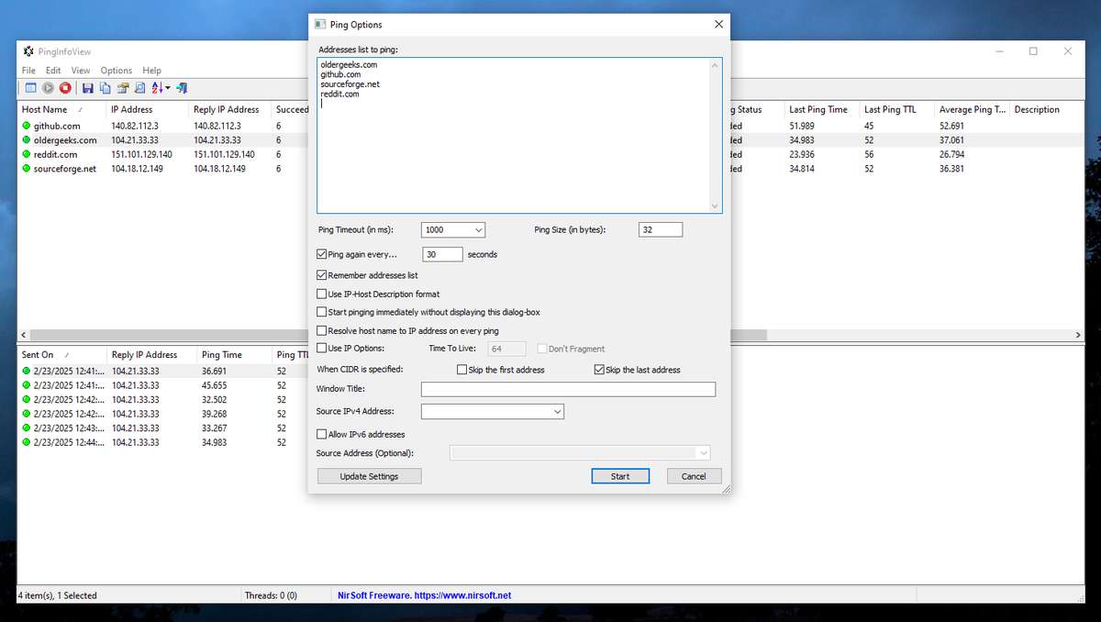Enable 'Use IP-Host Description format'
1101x622 pixels.
pos(322,294)
